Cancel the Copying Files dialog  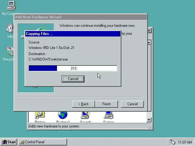[73, 79]
